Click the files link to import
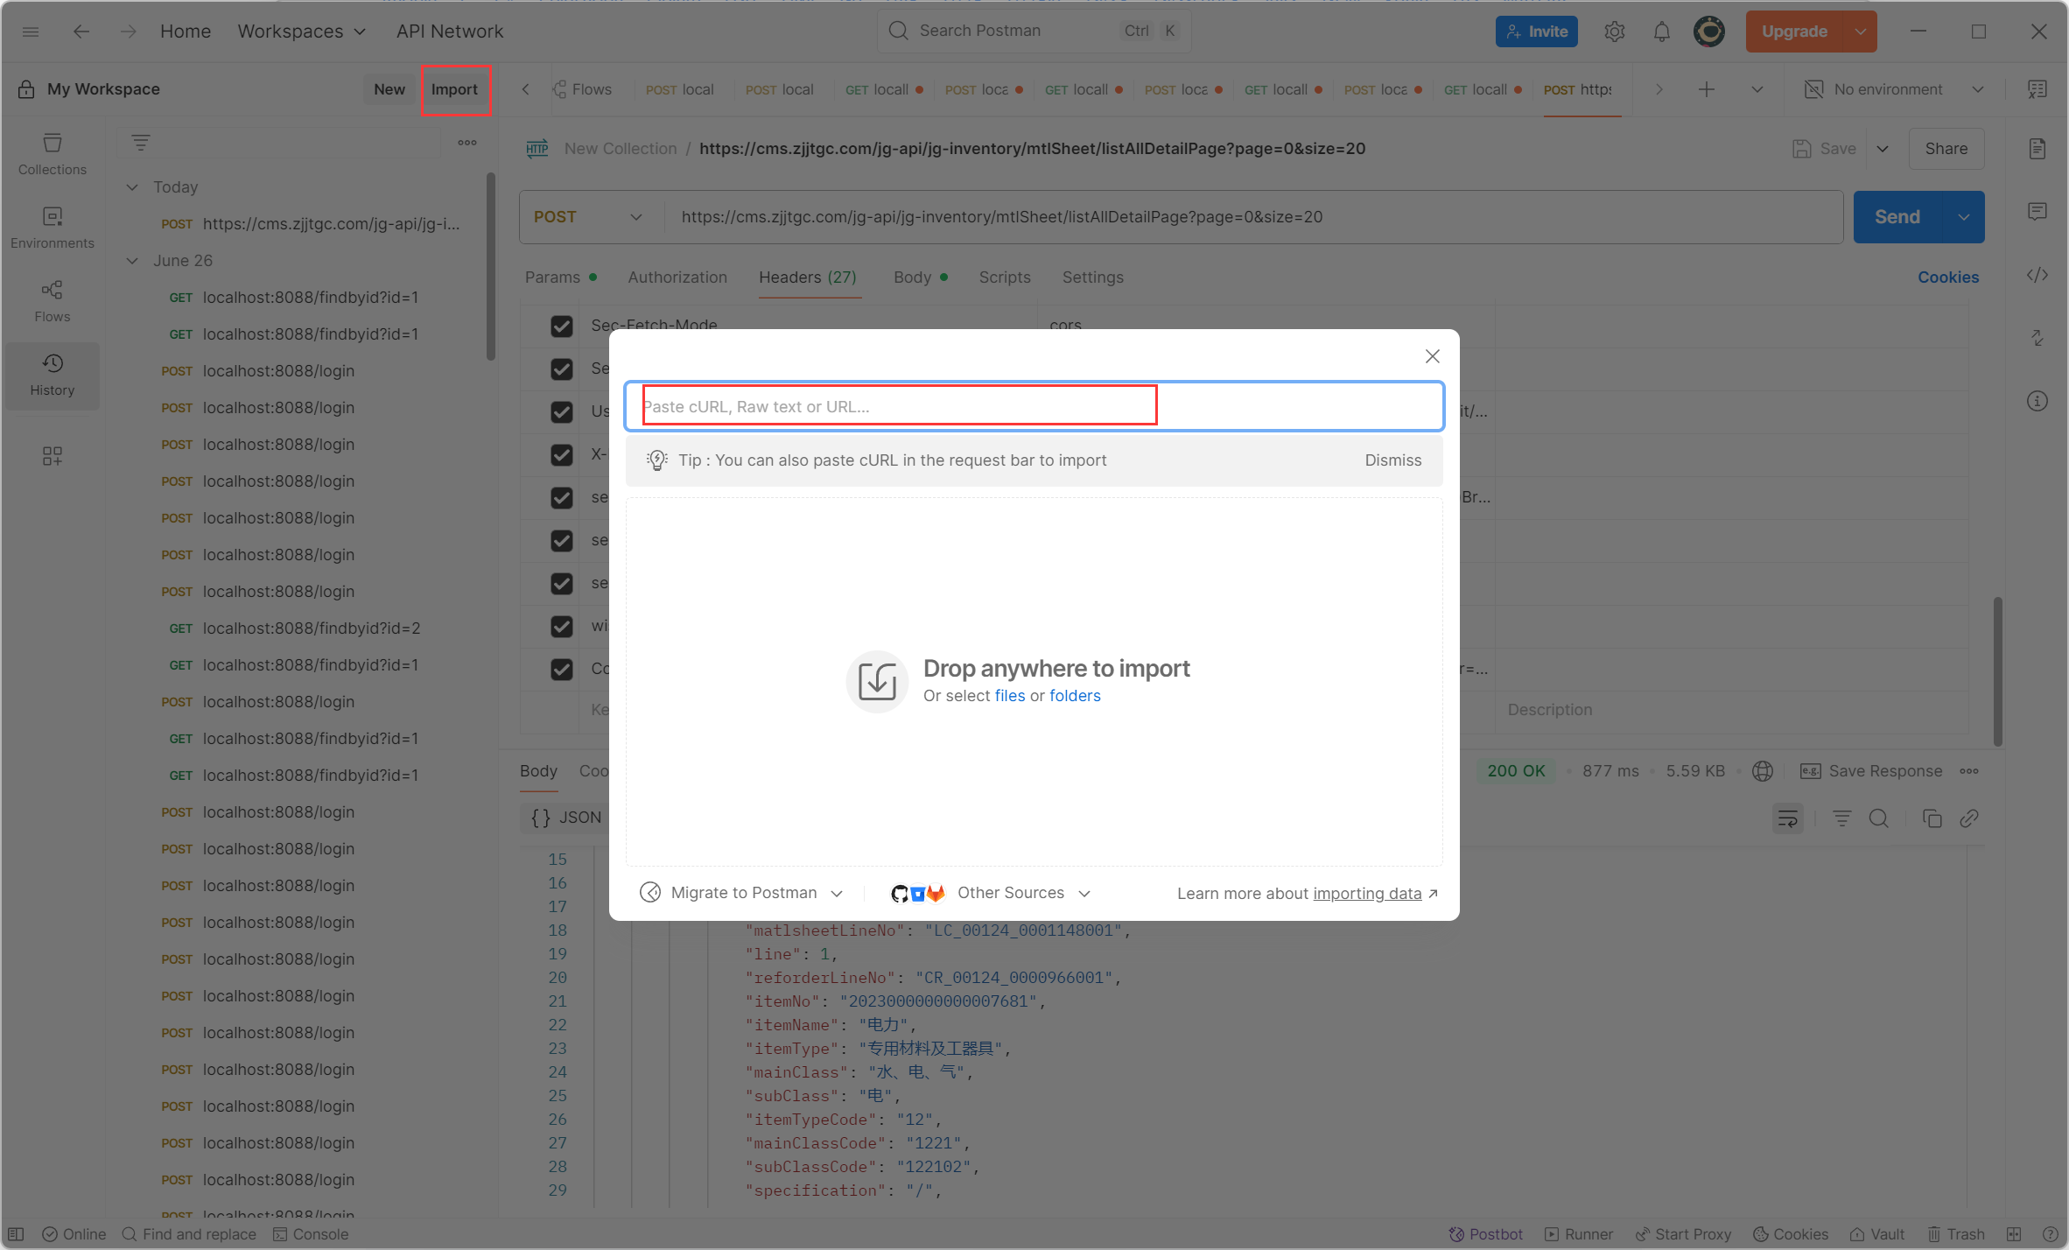This screenshot has width=2069, height=1250. point(1010,696)
